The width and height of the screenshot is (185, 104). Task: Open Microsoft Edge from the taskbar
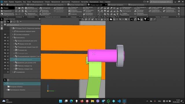71,101
